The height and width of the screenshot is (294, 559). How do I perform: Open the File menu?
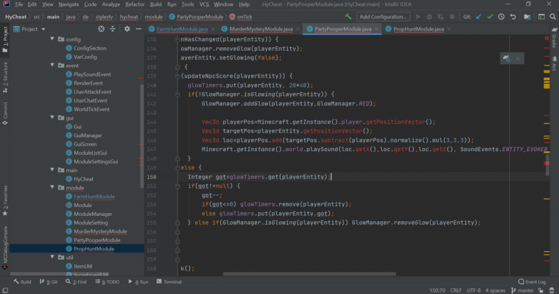coord(19,4)
